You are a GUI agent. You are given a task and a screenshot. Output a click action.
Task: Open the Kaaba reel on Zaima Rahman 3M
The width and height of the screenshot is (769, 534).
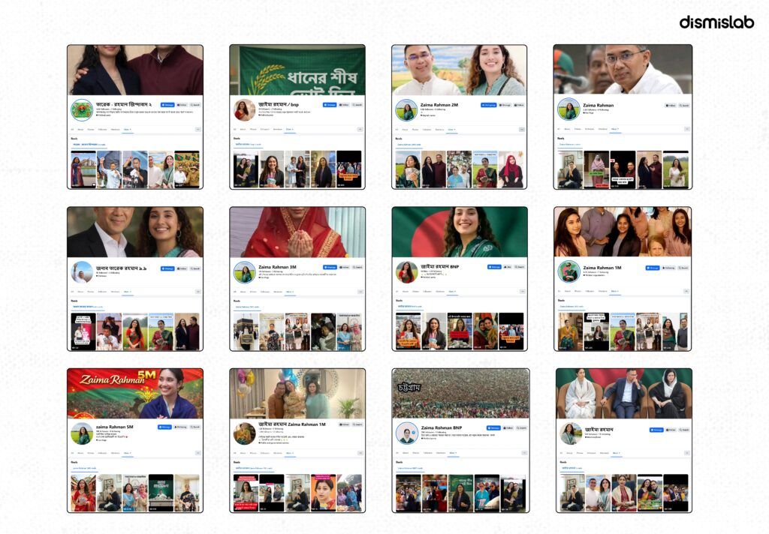tap(246, 331)
